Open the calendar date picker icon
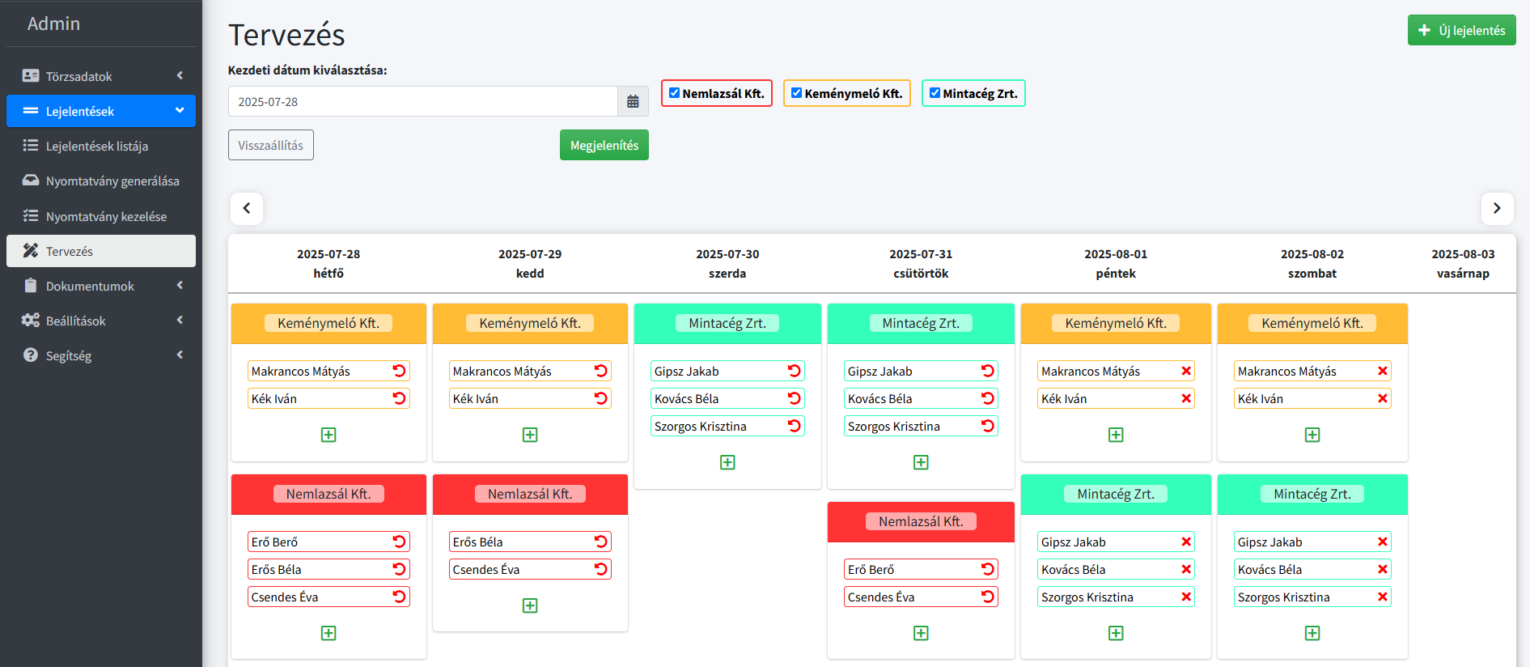The image size is (1530, 667). click(x=633, y=102)
